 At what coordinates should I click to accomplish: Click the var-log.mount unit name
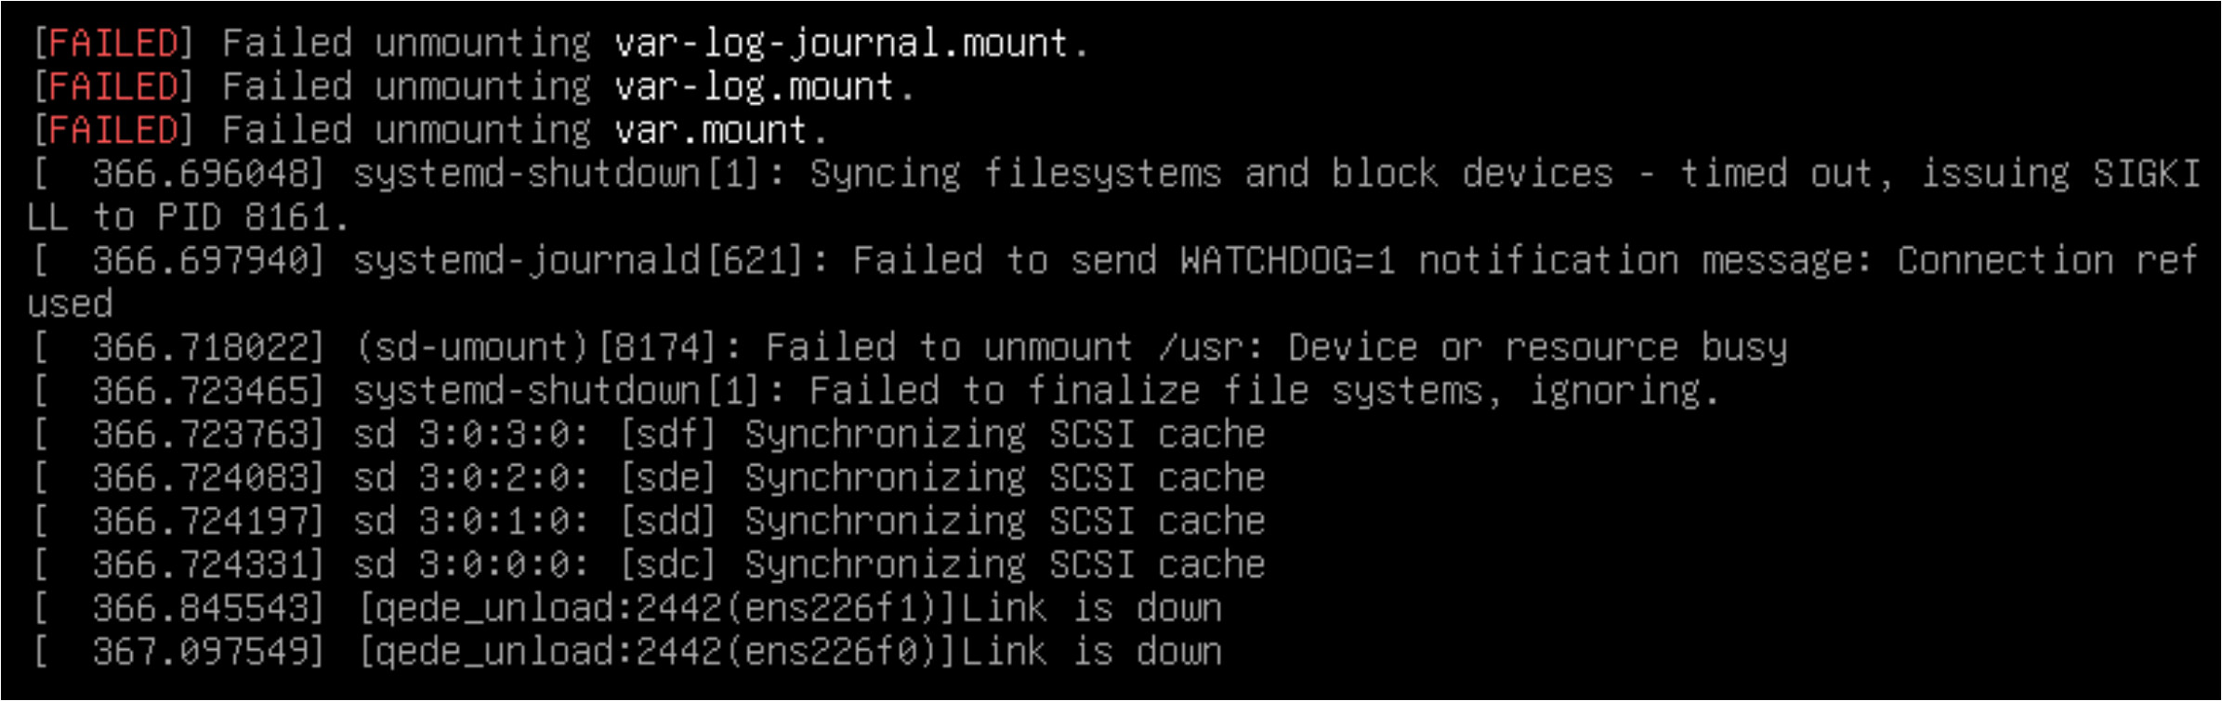click(754, 87)
